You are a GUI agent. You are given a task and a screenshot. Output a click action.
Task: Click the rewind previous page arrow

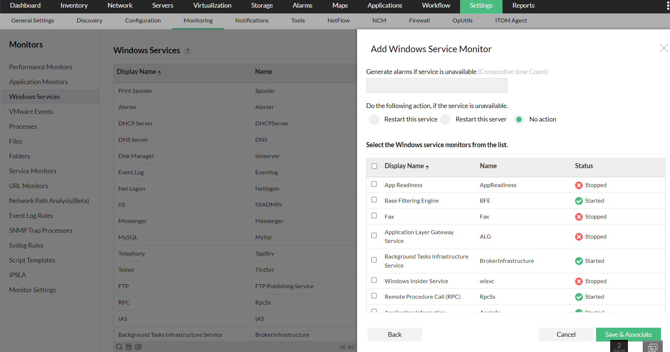click(351, 347)
